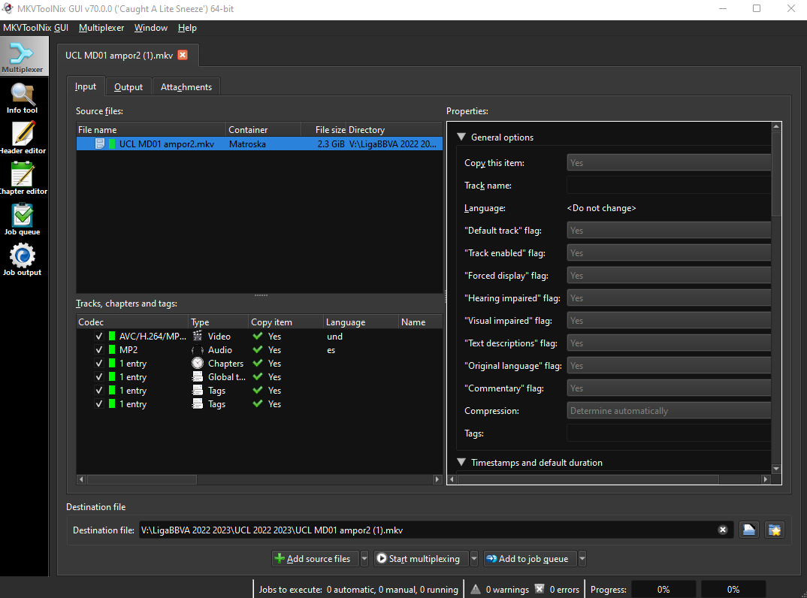The width and height of the screenshot is (807, 598).
Task: Open the Job queue
Action: (22, 219)
